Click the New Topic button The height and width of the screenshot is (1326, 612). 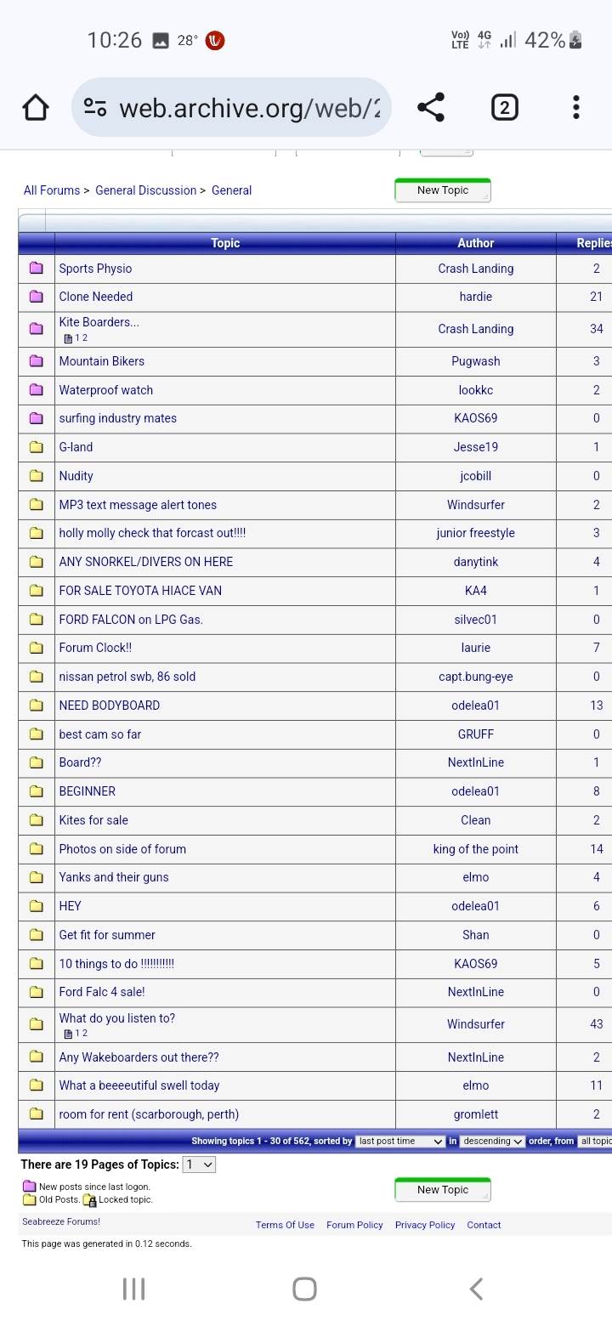[442, 190]
